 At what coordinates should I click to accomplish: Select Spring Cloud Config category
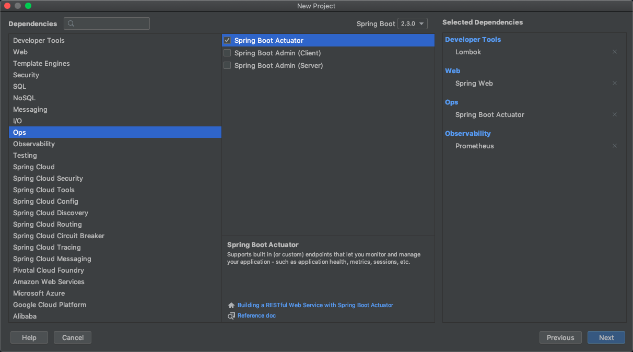[115, 201]
